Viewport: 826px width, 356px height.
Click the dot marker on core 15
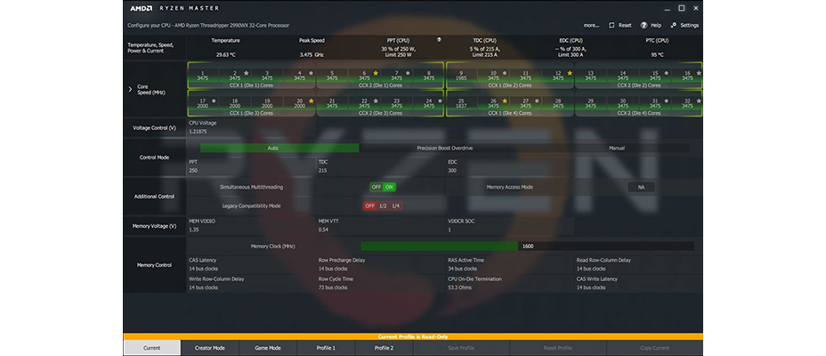click(x=667, y=73)
